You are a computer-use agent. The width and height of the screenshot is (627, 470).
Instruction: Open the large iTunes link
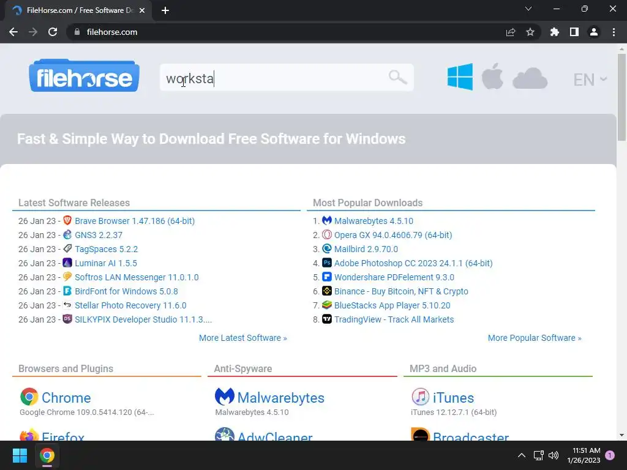[x=454, y=398]
